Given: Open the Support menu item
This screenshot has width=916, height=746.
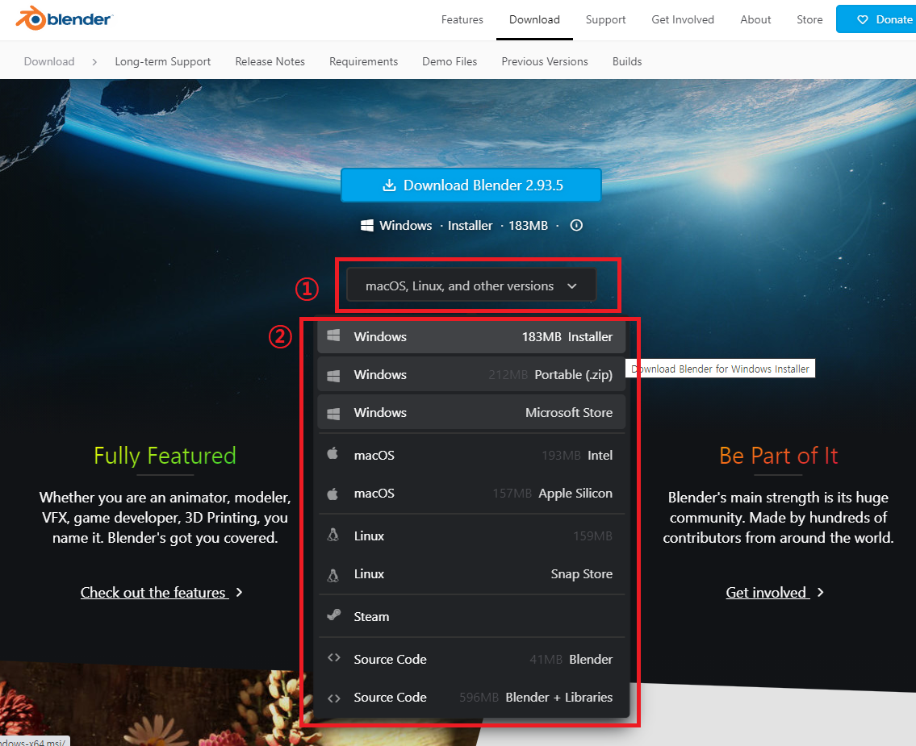Looking at the screenshot, I should 605,20.
